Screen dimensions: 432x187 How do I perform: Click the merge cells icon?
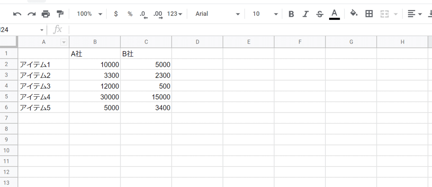pos(384,14)
